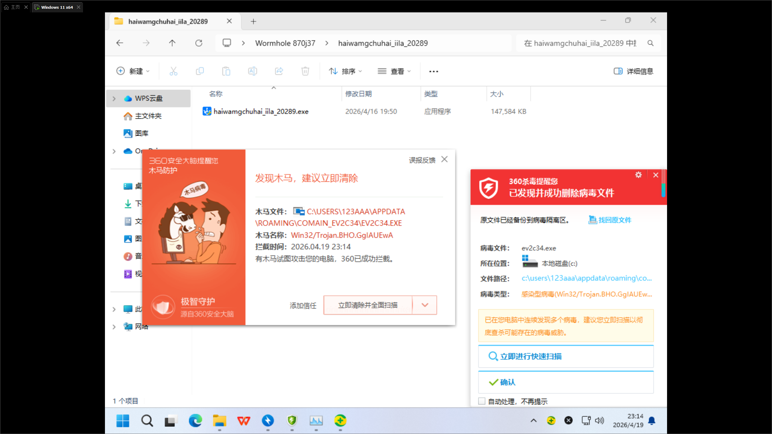Toggle the 详细信息 details pane
This screenshot has width=772, height=434.
click(634, 71)
